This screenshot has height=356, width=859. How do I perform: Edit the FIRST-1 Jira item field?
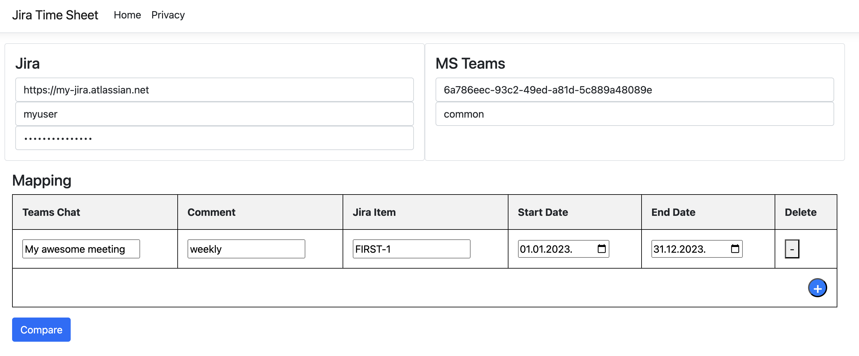(x=411, y=249)
